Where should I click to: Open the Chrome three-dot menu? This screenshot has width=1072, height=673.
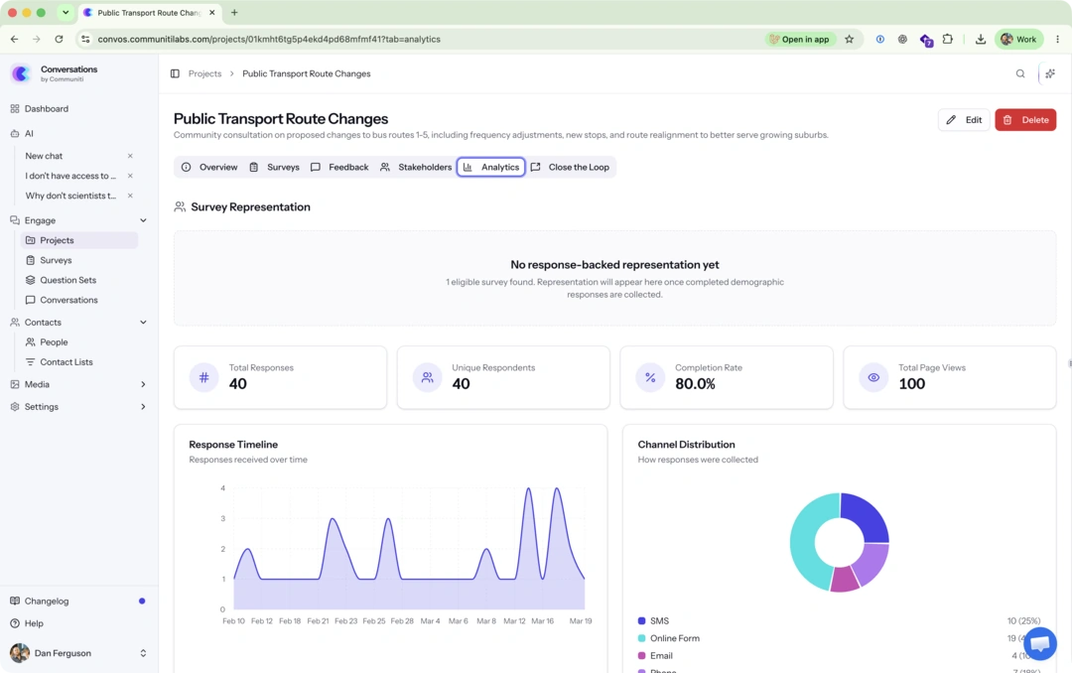click(1058, 39)
